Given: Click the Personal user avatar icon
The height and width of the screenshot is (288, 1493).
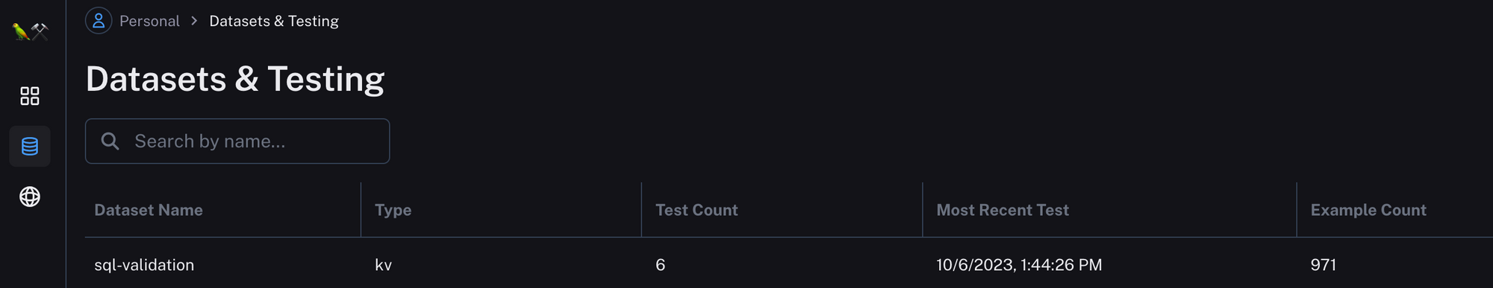Looking at the screenshot, I should click(99, 21).
